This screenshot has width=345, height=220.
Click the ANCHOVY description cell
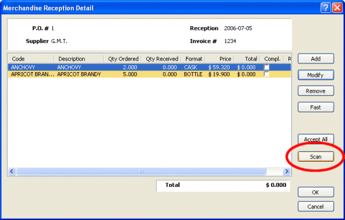(69, 68)
